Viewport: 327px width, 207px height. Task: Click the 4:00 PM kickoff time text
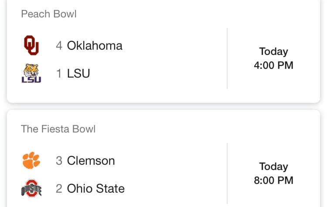click(x=273, y=66)
